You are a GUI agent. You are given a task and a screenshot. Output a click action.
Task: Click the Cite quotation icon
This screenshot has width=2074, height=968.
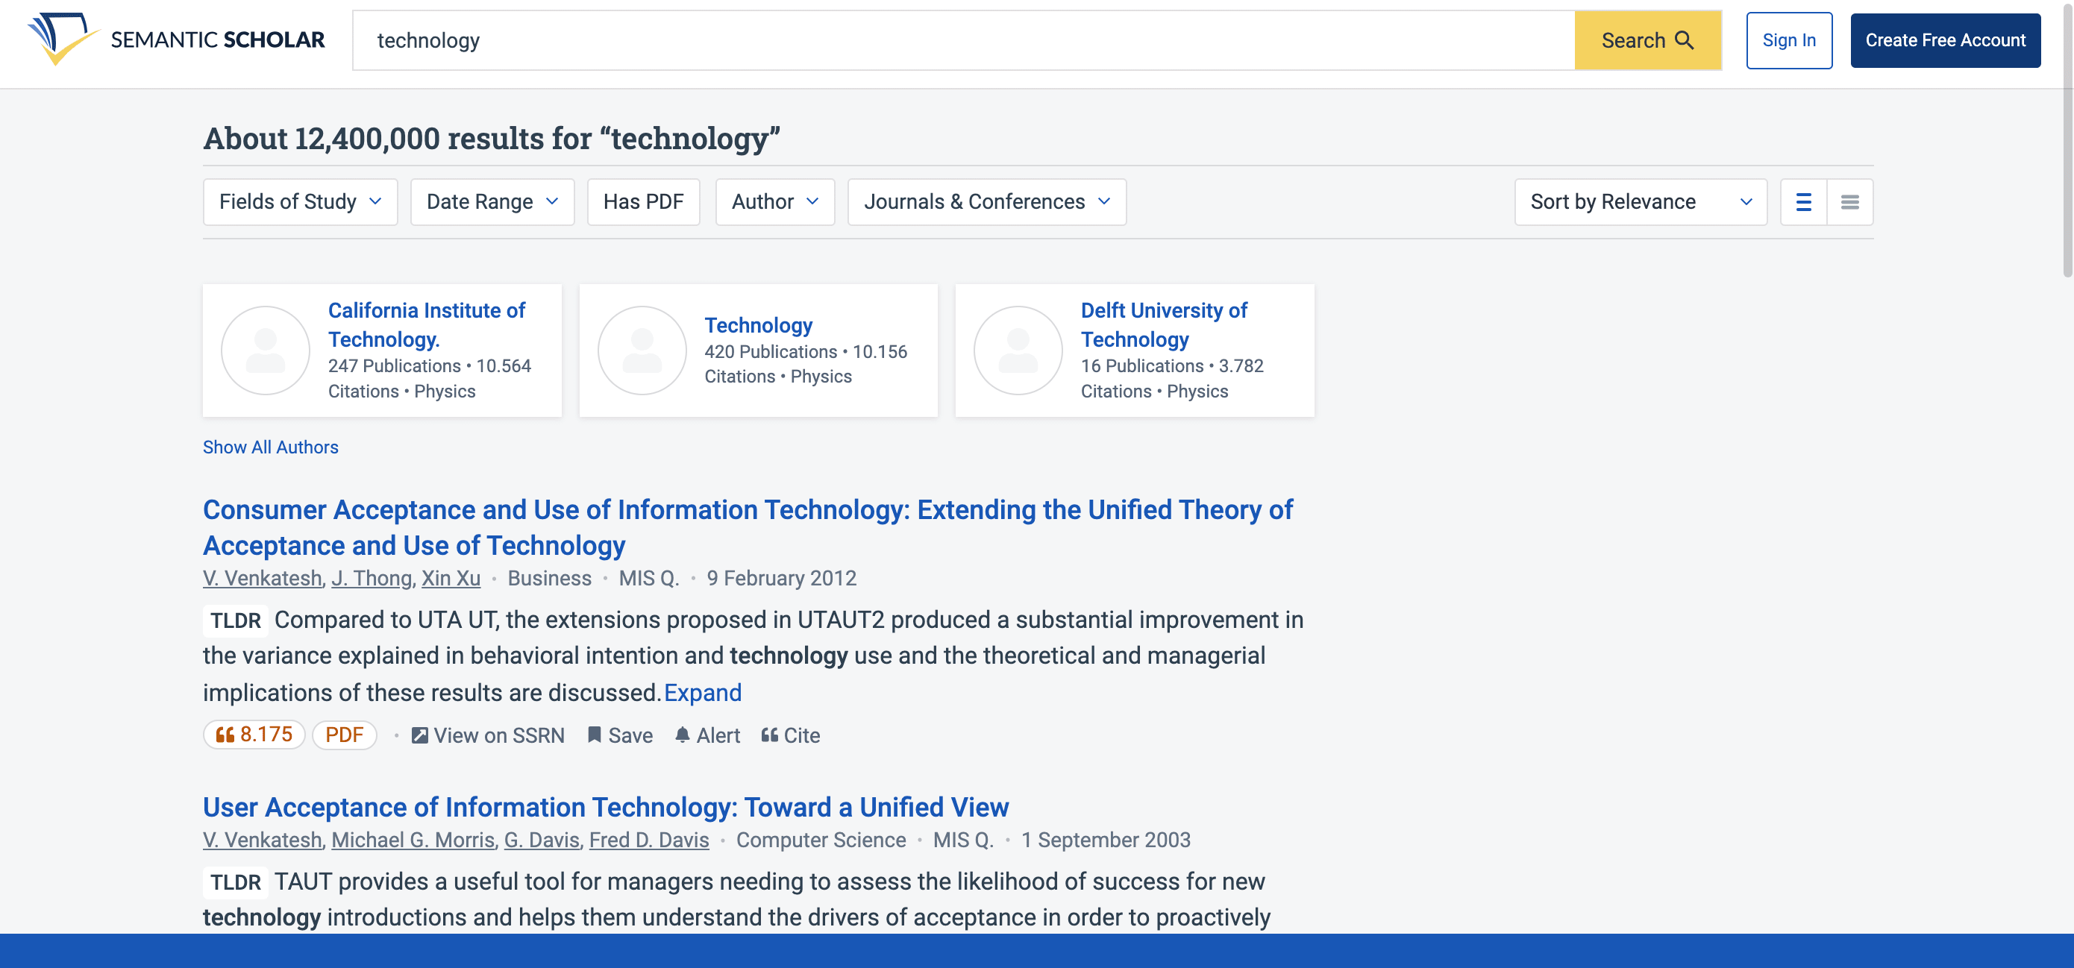(770, 735)
